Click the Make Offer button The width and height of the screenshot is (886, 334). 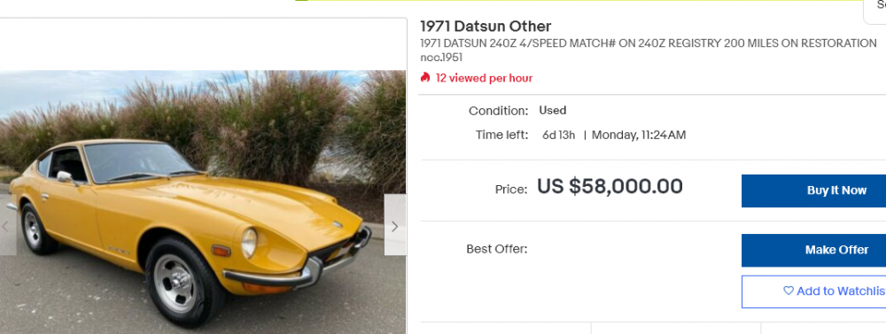813,250
